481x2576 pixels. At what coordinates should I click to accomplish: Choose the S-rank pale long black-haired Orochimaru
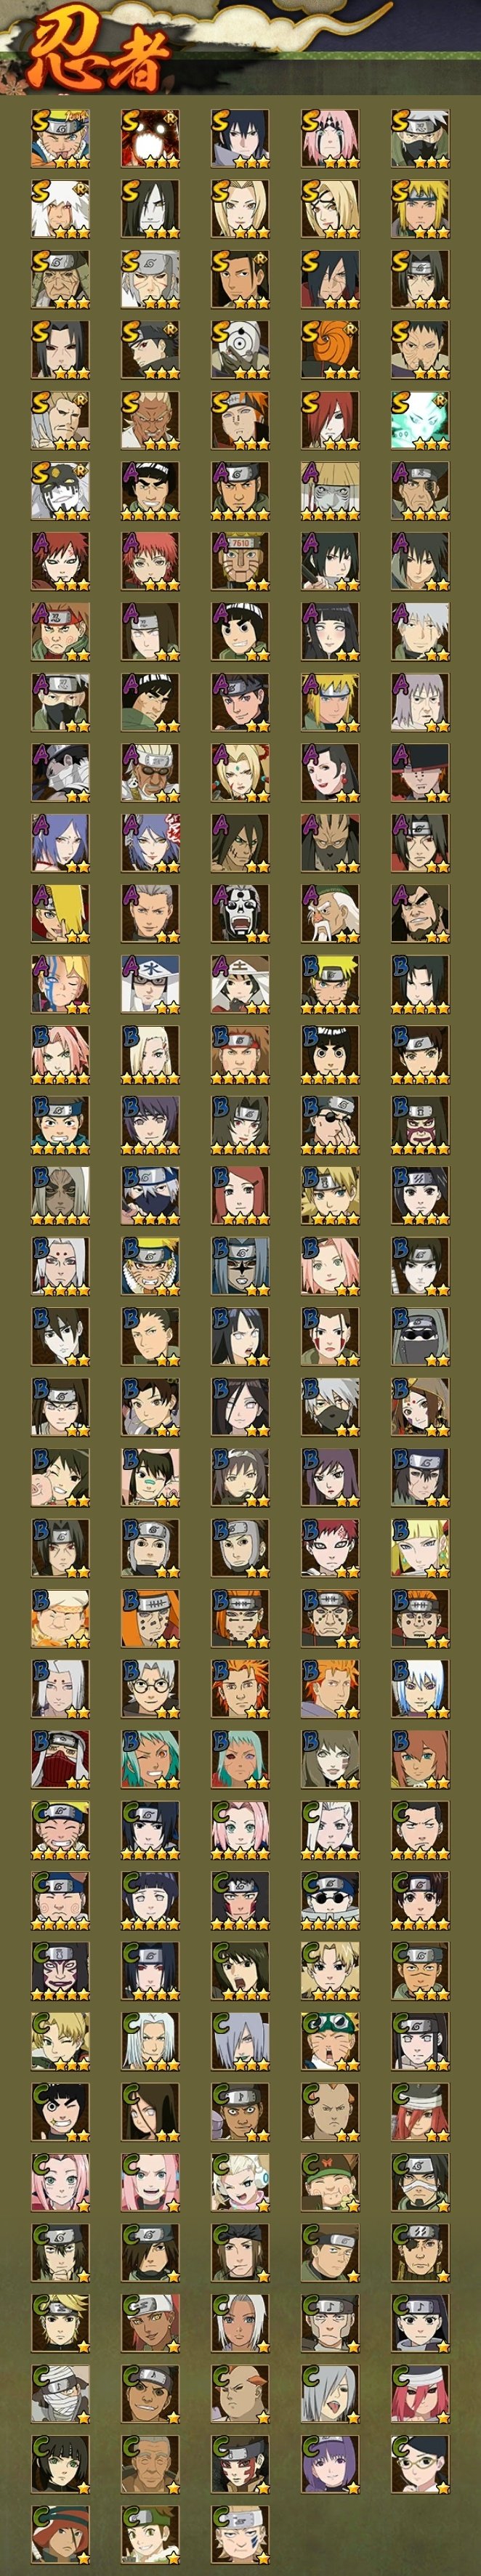pyautogui.click(x=150, y=208)
